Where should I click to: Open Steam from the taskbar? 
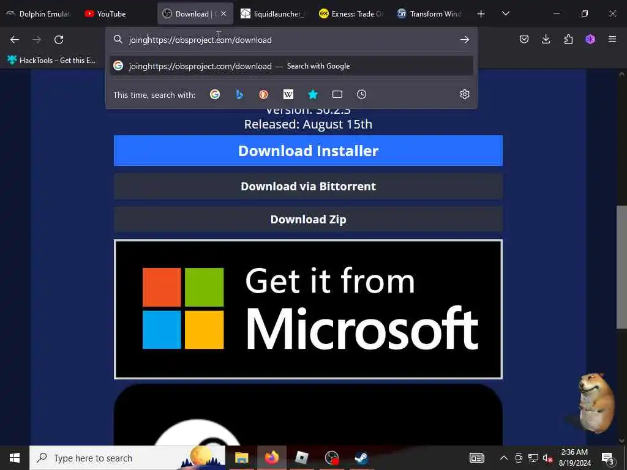(x=361, y=458)
